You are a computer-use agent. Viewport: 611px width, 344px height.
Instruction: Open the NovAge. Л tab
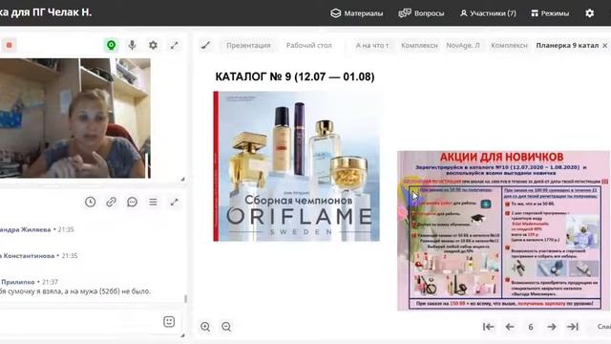[x=463, y=45]
